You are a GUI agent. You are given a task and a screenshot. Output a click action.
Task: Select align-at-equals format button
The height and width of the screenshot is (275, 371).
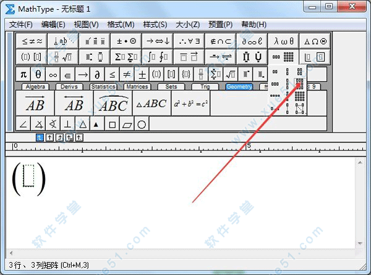(69, 137)
